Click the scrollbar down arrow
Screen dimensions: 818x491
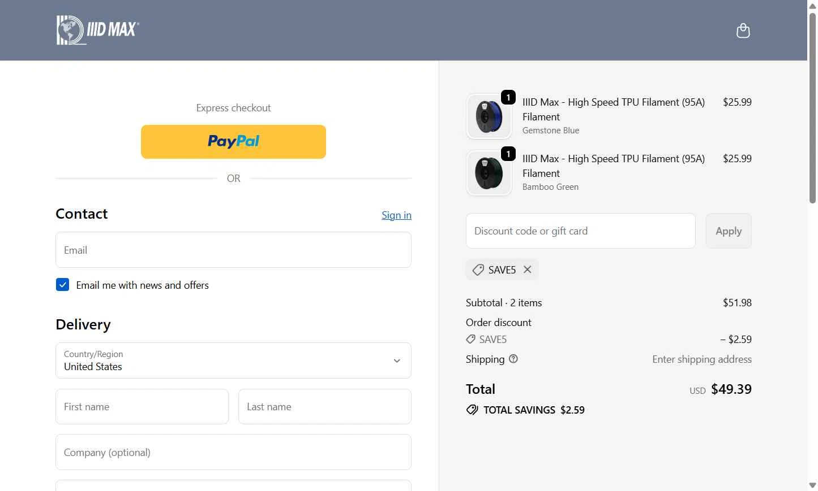click(812, 485)
